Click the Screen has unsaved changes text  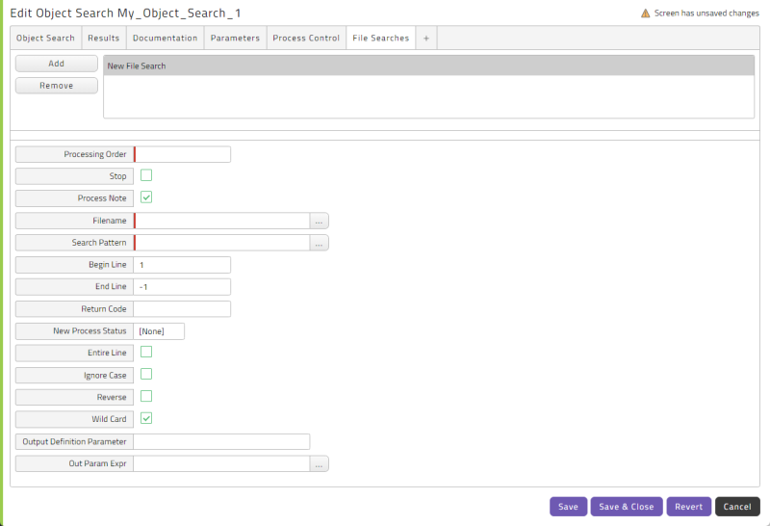[x=706, y=13]
